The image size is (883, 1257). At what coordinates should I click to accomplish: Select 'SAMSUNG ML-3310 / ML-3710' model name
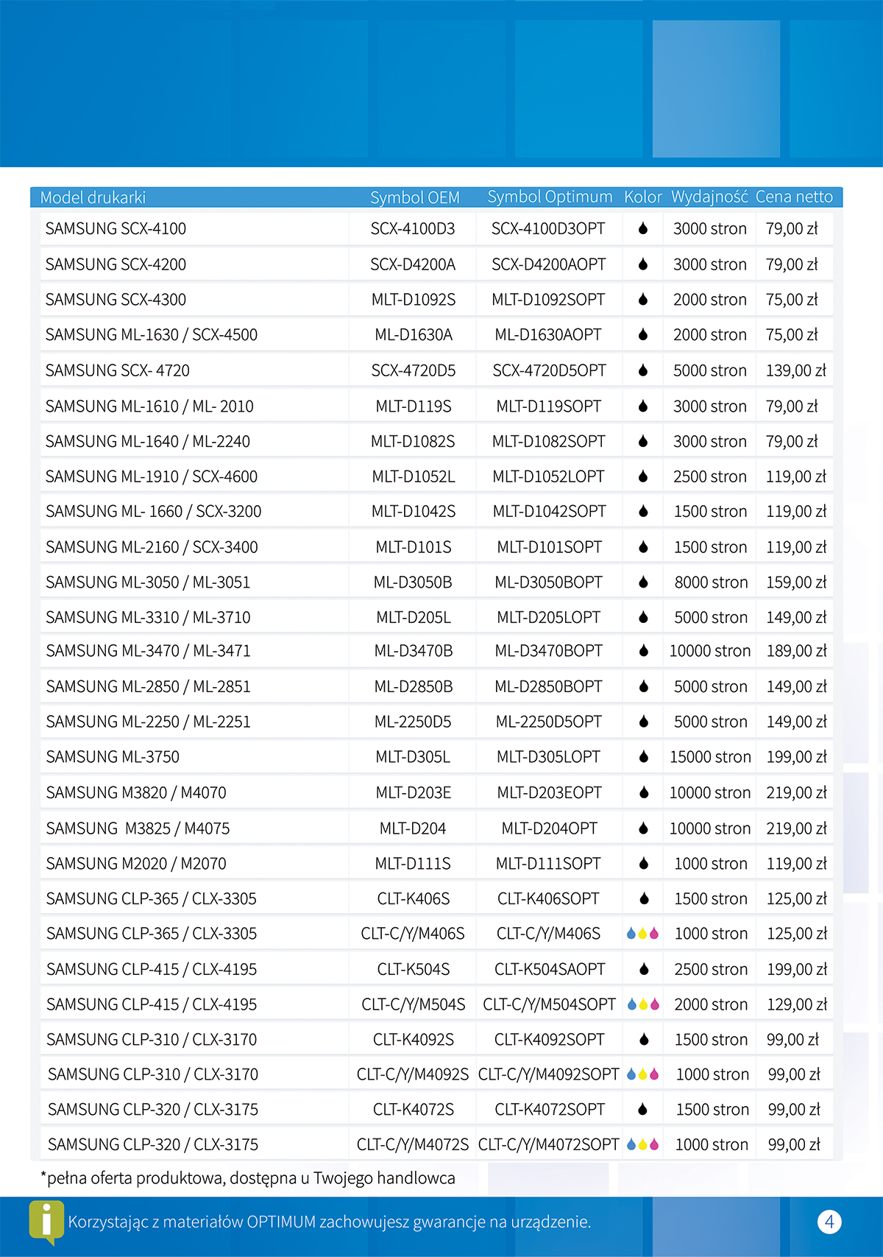click(x=148, y=617)
